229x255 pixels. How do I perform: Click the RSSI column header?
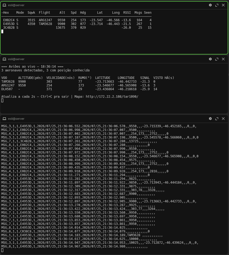click(x=127, y=13)
